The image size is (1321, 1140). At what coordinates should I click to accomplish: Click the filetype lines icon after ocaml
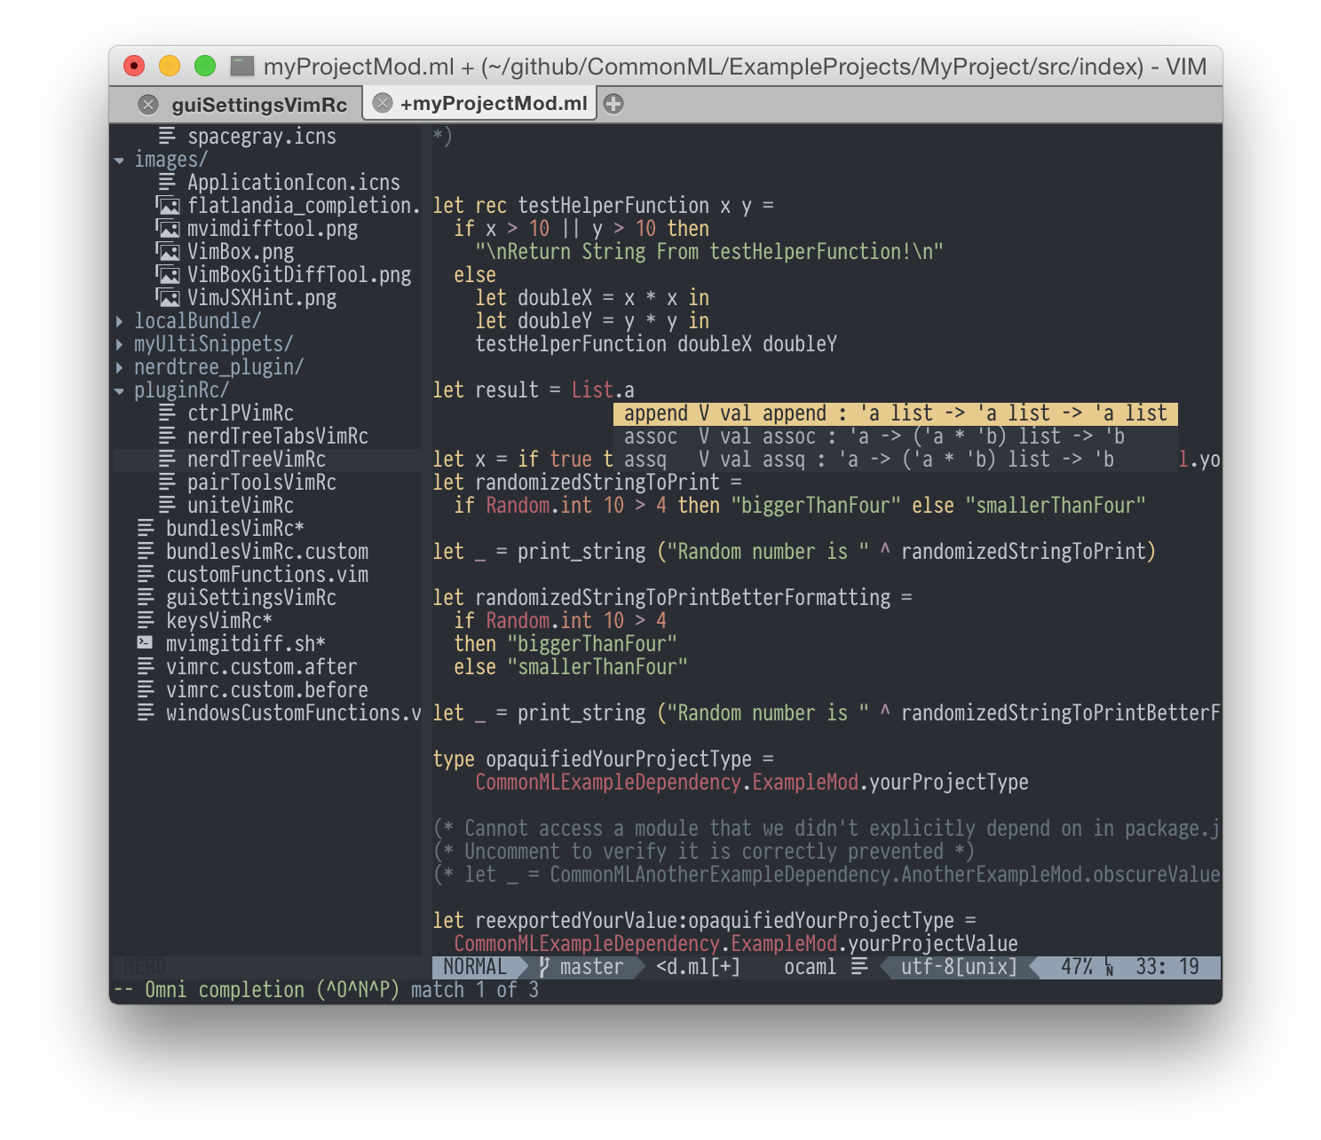coord(859,966)
